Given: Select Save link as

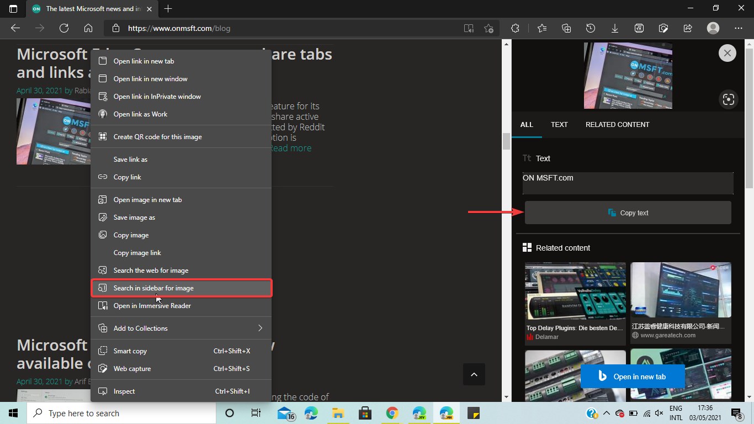Looking at the screenshot, I should click(x=181, y=160).
